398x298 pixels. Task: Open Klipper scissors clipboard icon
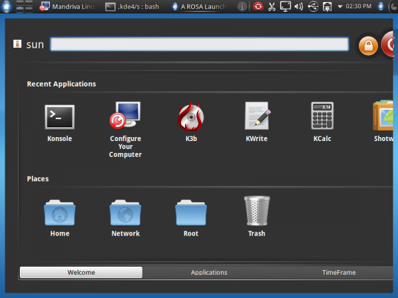click(272, 7)
